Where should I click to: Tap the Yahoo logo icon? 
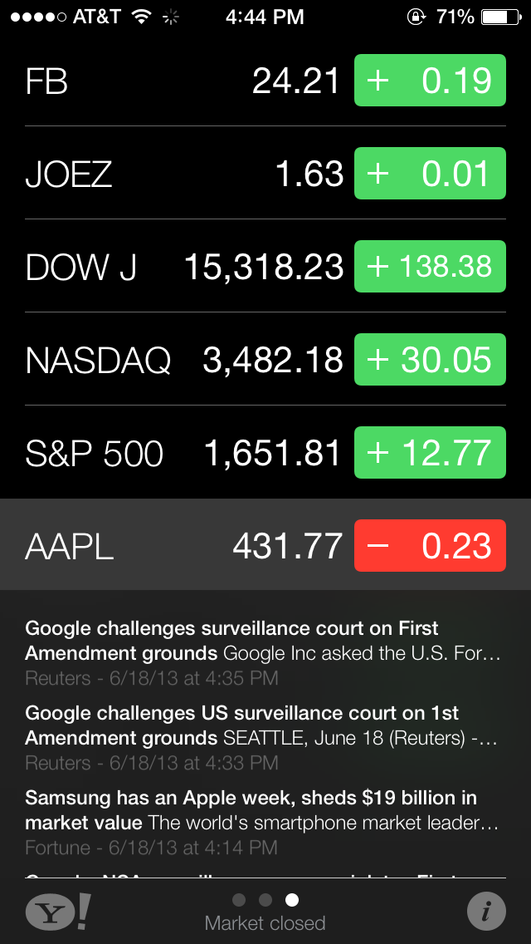tap(58, 911)
